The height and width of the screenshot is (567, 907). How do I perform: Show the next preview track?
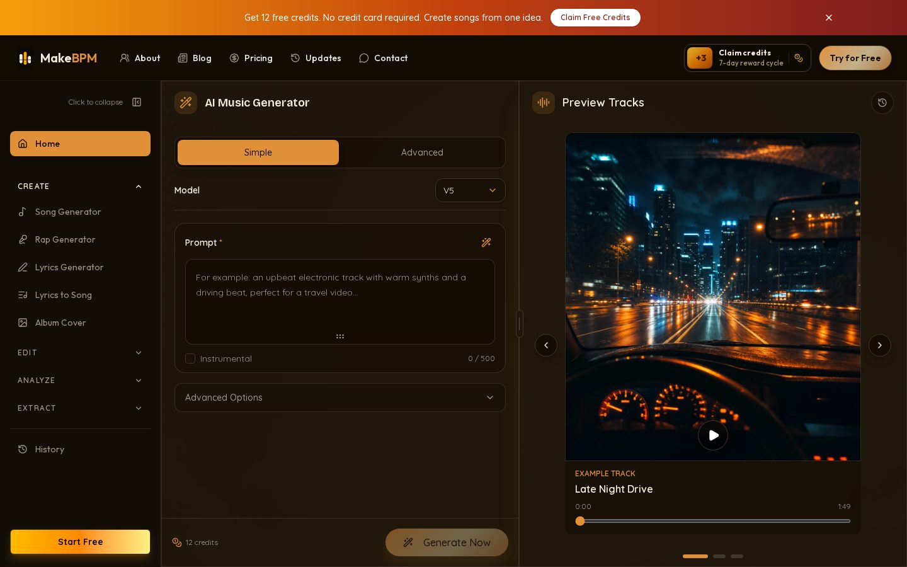tap(880, 345)
